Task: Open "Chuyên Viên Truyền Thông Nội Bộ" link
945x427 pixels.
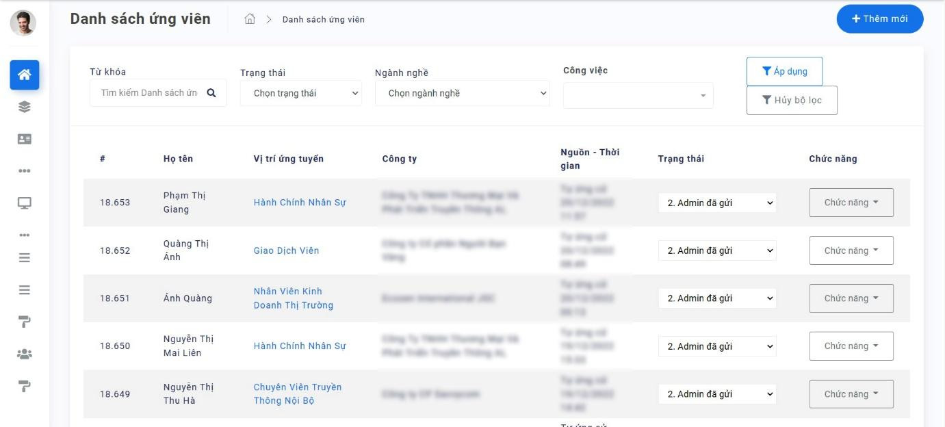Action: point(297,394)
